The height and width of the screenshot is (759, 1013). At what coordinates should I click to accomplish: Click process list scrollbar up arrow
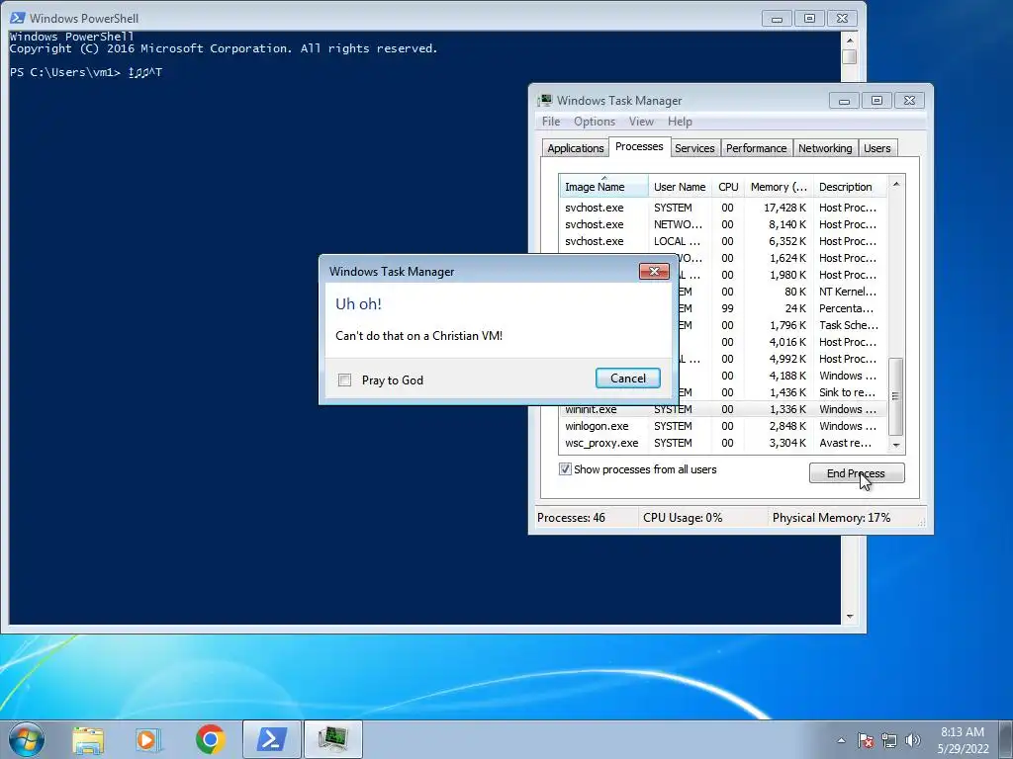(896, 184)
